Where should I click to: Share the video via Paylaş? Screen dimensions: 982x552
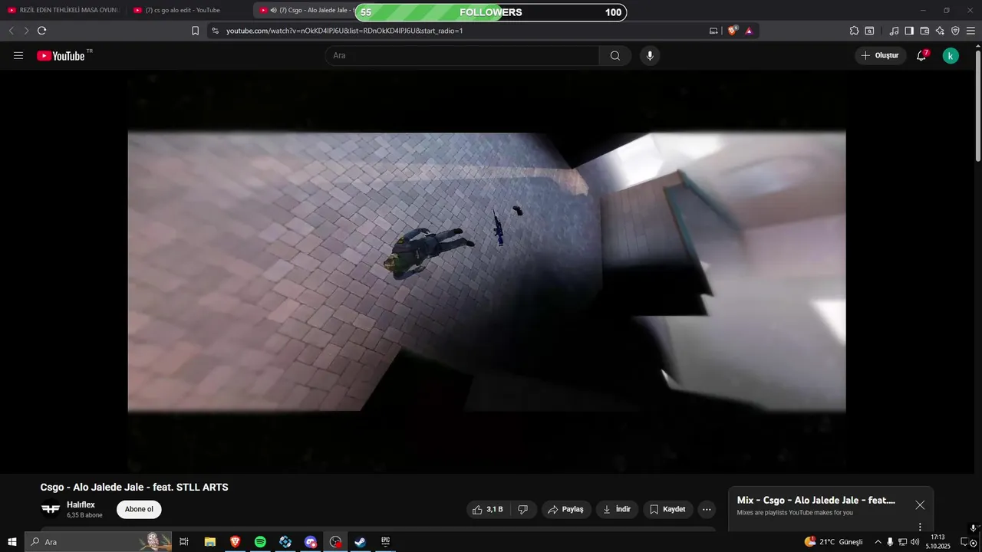[x=566, y=509]
